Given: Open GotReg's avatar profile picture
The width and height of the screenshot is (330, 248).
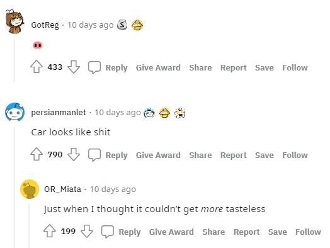Looking at the screenshot, I should (x=14, y=21).
